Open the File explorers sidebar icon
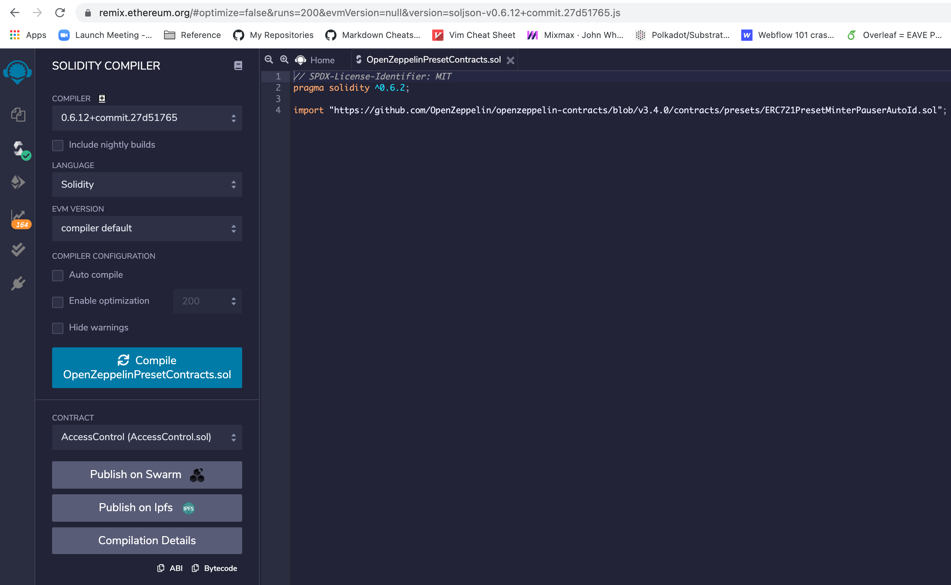Viewport: 951px width, 585px height. [18, 115]
